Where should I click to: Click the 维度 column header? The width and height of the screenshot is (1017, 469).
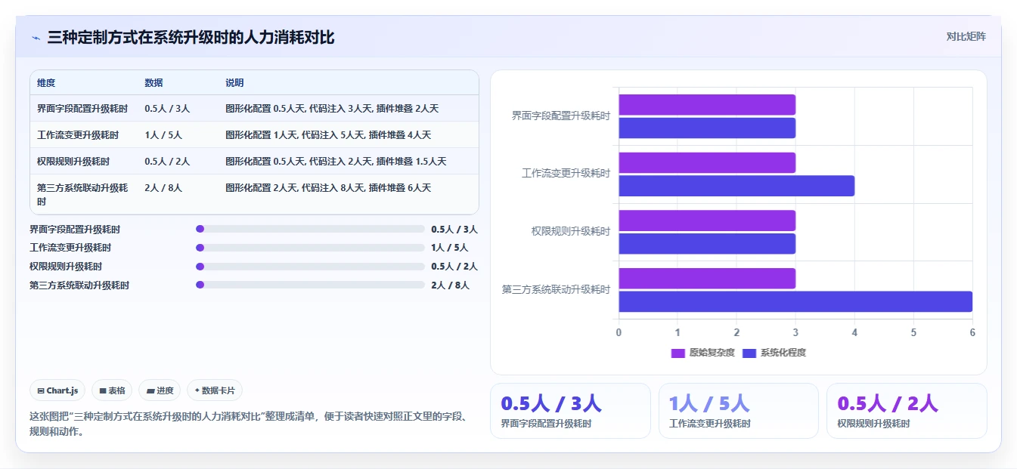pyautogui.click(x=46, y=83)
